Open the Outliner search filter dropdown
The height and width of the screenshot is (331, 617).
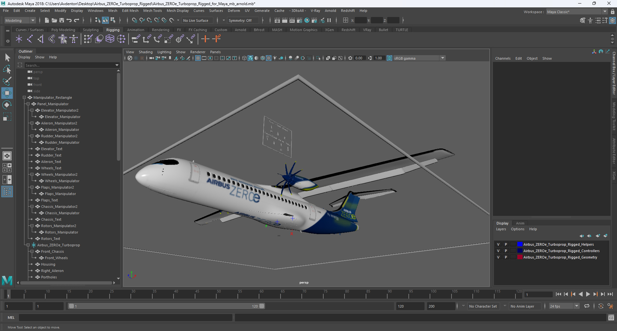[117, 65]
